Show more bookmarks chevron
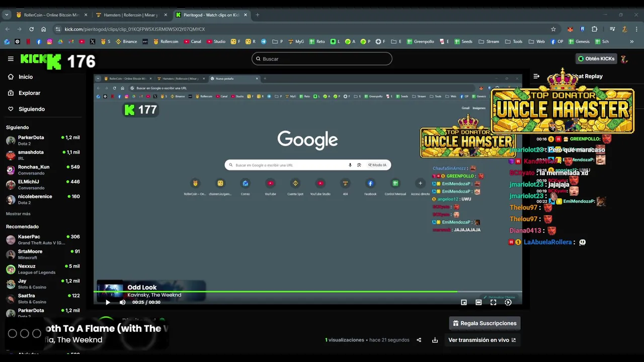Image resolution: width=644 pixels, height=362 pixels. [632, 42]
